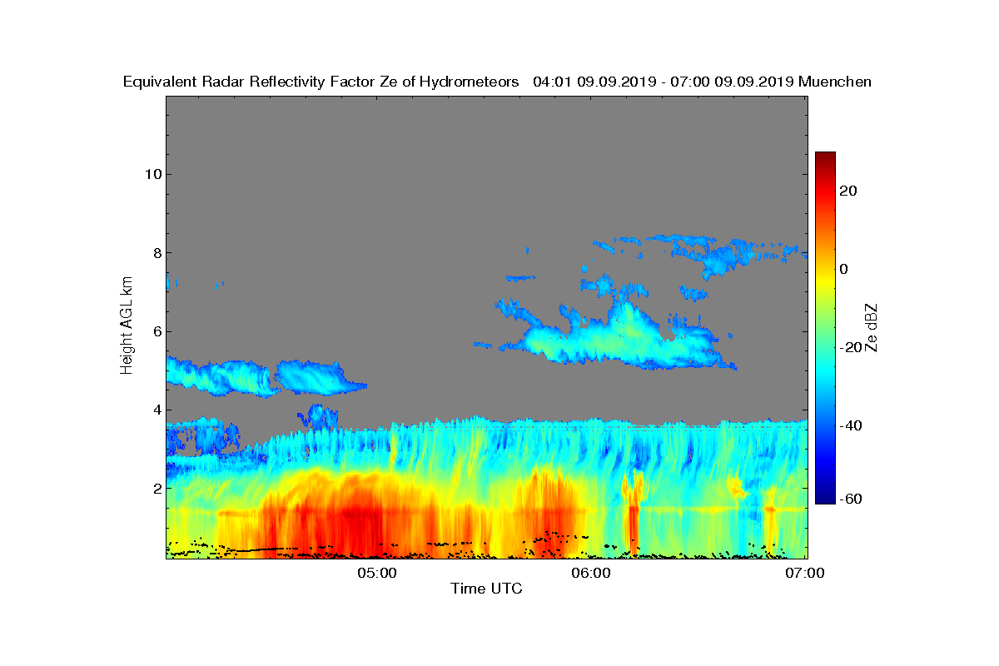Click the colorbar value '0'
The height and width of the screenshot is (666, 999).
pos(844,269)
